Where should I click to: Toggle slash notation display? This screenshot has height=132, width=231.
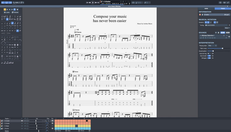[x=211, y=22]
